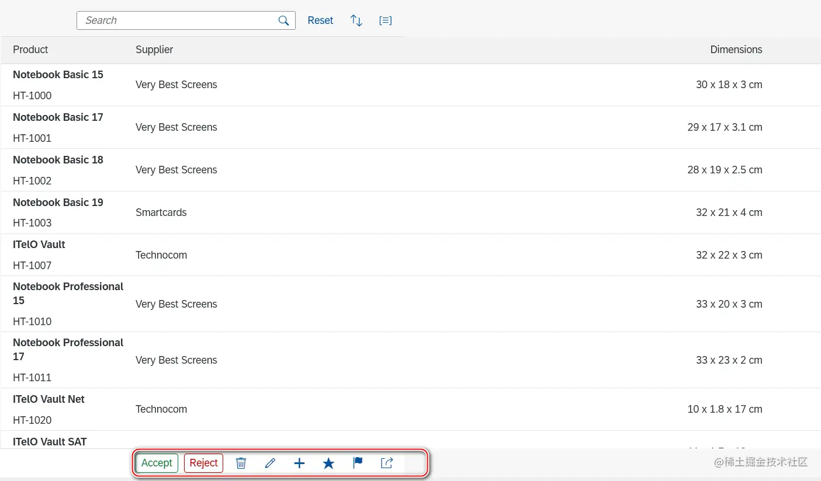Click dimensions 29 x 17 x 3.1 cm

click(725, 127)
